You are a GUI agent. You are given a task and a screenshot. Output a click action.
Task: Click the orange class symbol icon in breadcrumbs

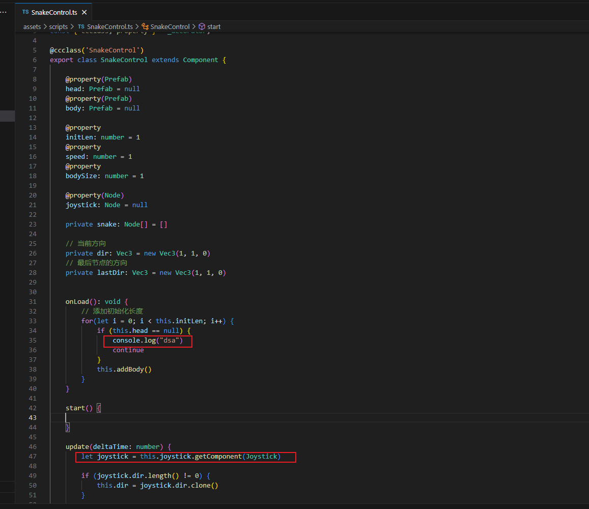coord(145,26)
